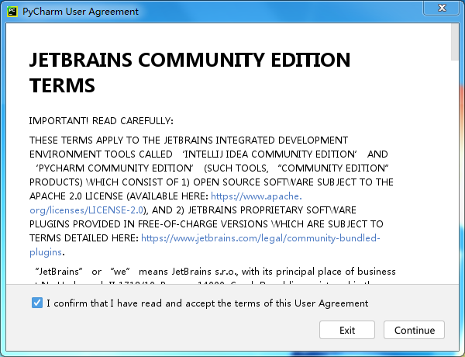Click the 'THESE TERMS APPLY TO THE JETBRAINS' line
This screenshot has width=465, height=357.
(188, 140)
